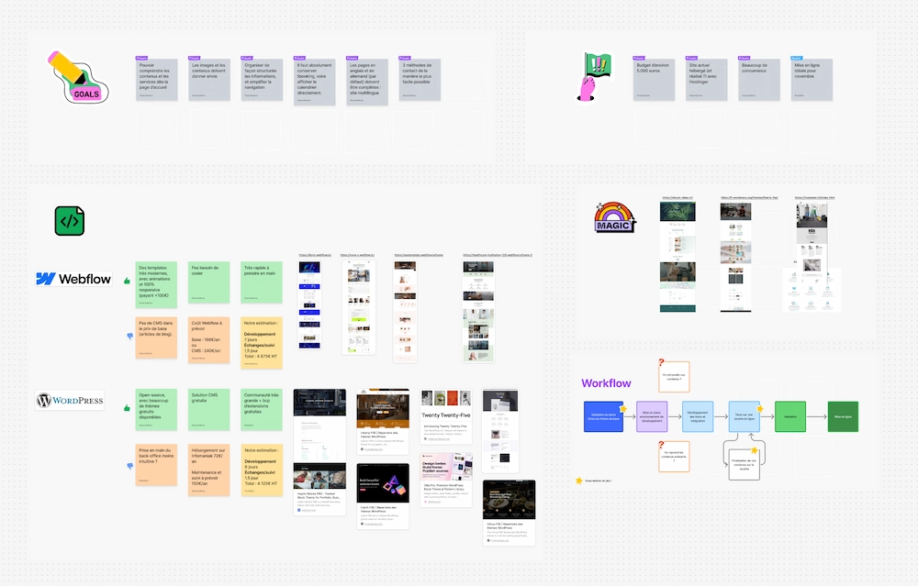The image size is (918, 586).
Task: Select the 'Solution CMS gratuite' sticky note
Action: tap(209, 410)
